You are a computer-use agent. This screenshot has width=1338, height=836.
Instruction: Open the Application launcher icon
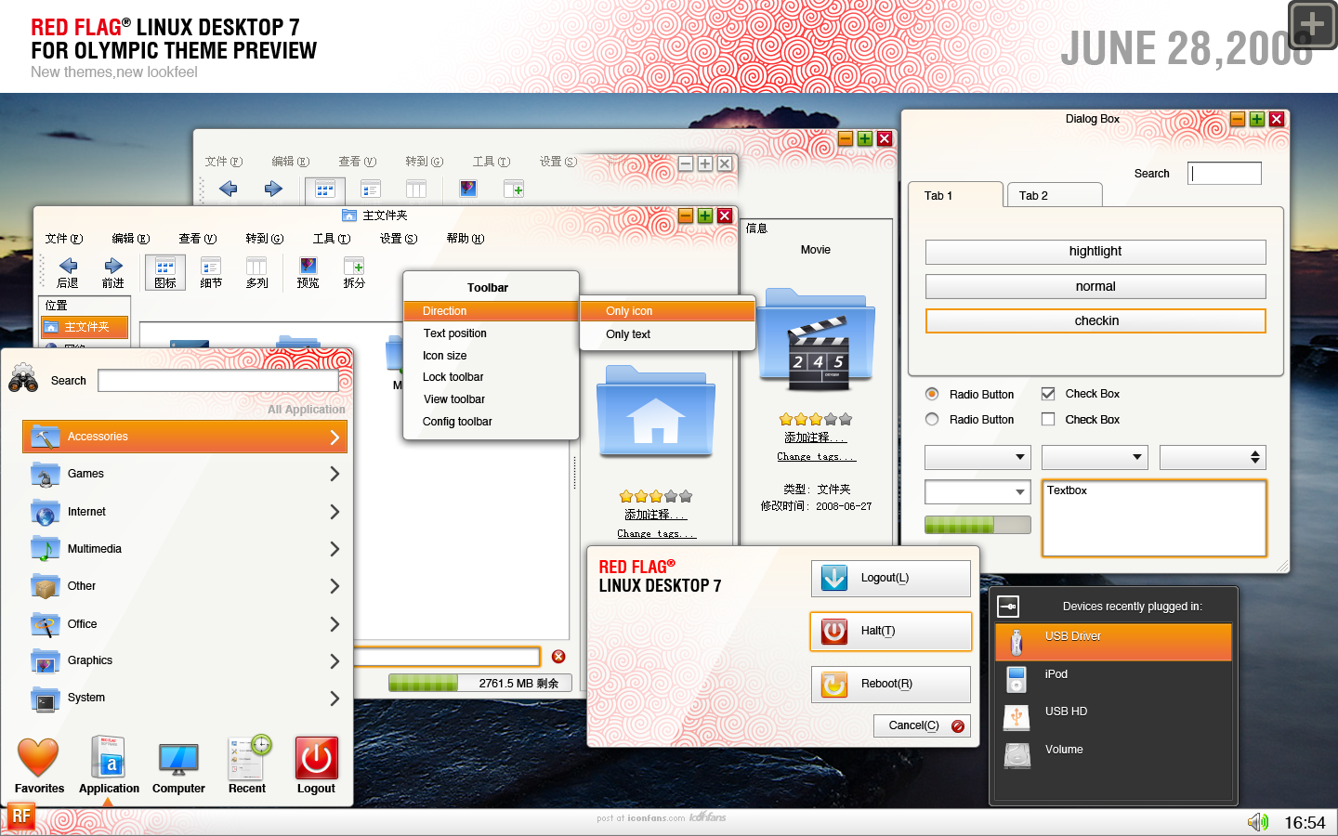point(108,757)
